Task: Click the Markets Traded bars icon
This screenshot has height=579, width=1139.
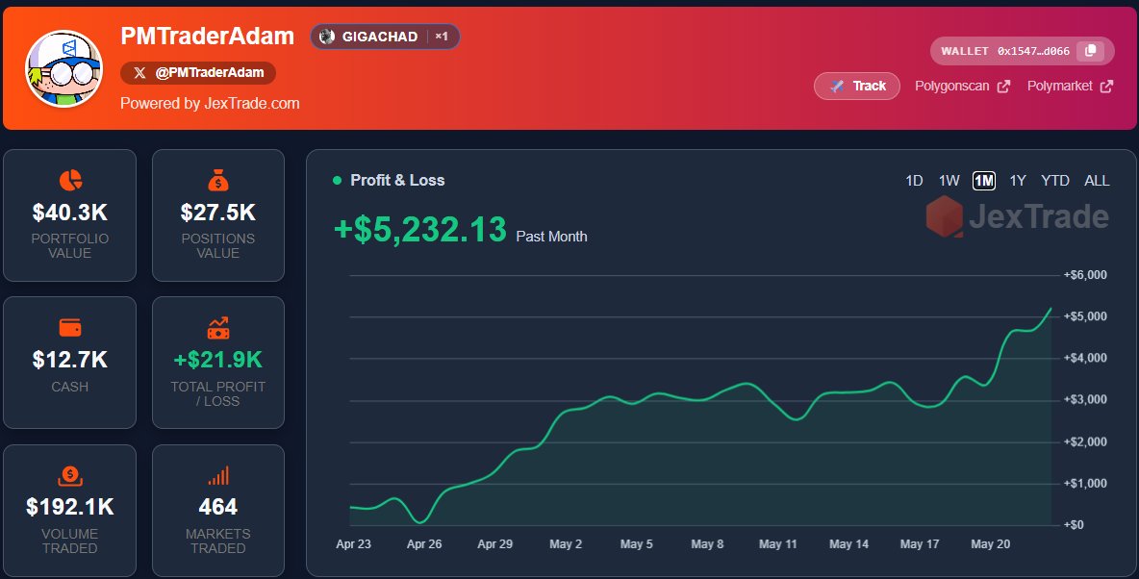Action: tap(218, 476)
